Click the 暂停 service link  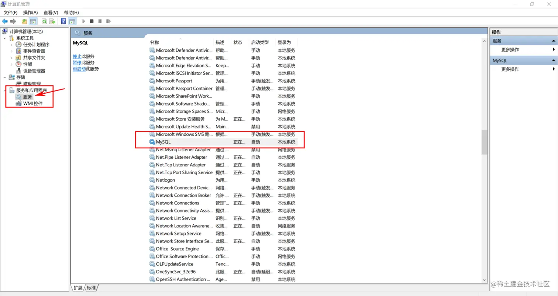tap(77, 63)
